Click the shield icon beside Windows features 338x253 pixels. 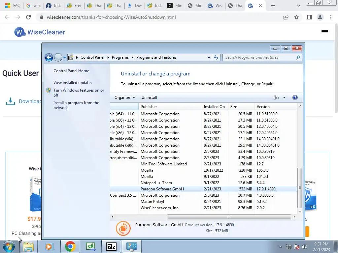(49, 90)
